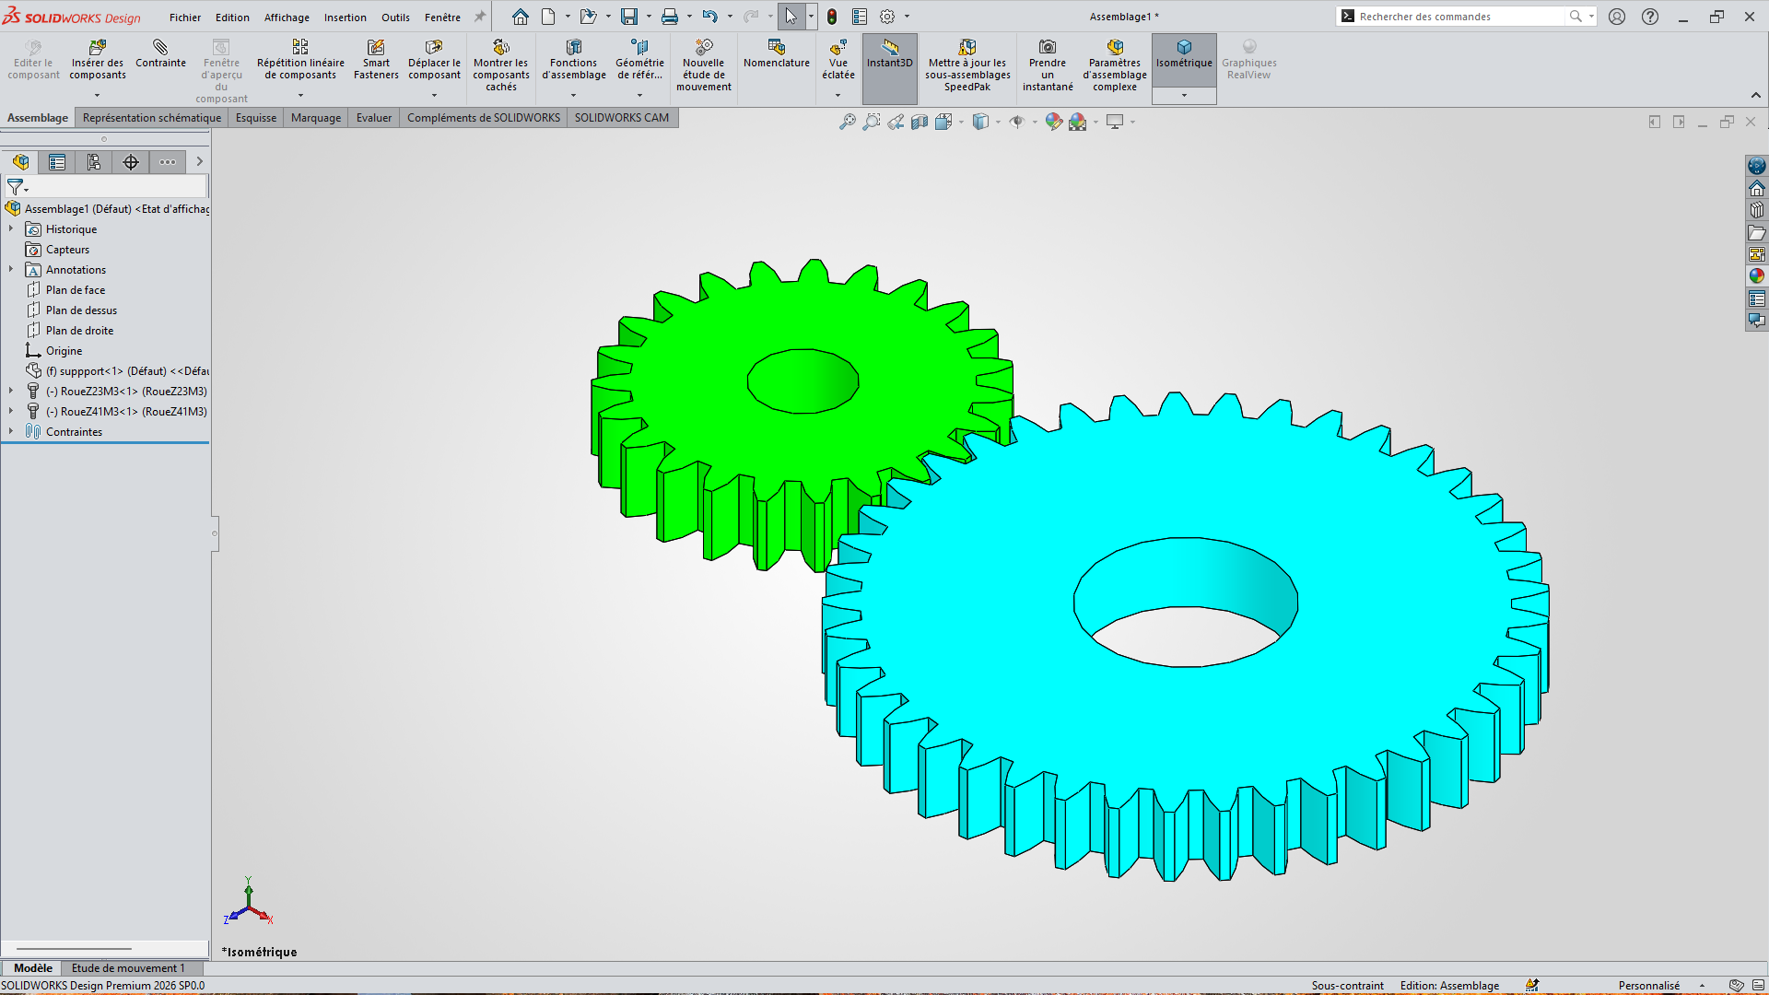
Task: Open ConfigurationManager panel tab
Action: click(x=94, y=162)
